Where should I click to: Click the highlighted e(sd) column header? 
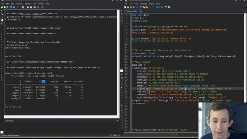42,81
